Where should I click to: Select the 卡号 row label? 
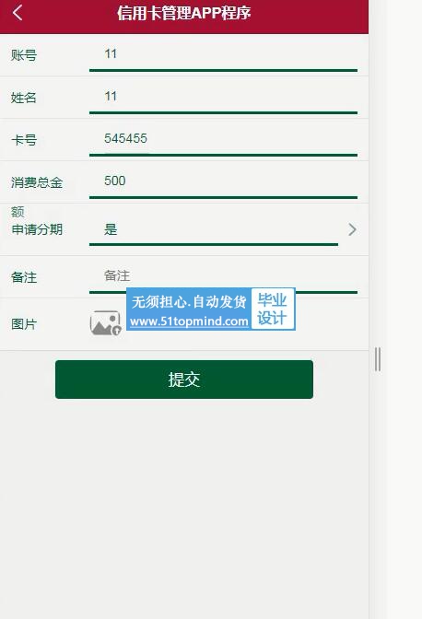pos(24,140)
